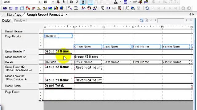The width and height of the screenshot is (197, 110).
Task: Click the Insert Subreport icon
Action: pyautogui.click(x=34, y=8)
